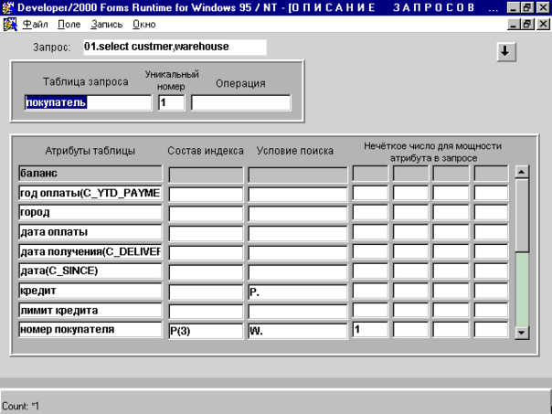This screenshot has width=552, height=414.
Task: Click the empty Операция input field
Action: (240, 102)
